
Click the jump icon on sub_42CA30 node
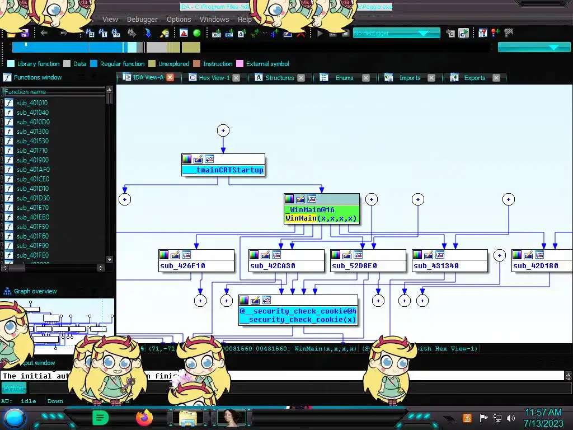[276, 255]
